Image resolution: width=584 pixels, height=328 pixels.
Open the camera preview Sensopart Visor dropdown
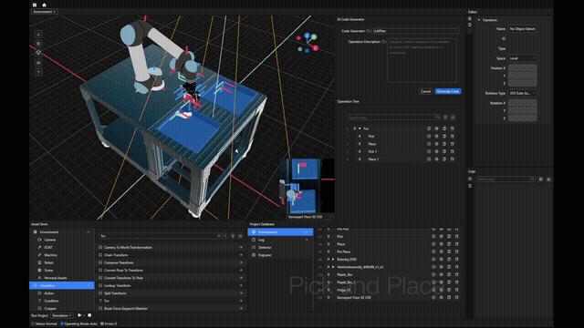tap(309, 217)
